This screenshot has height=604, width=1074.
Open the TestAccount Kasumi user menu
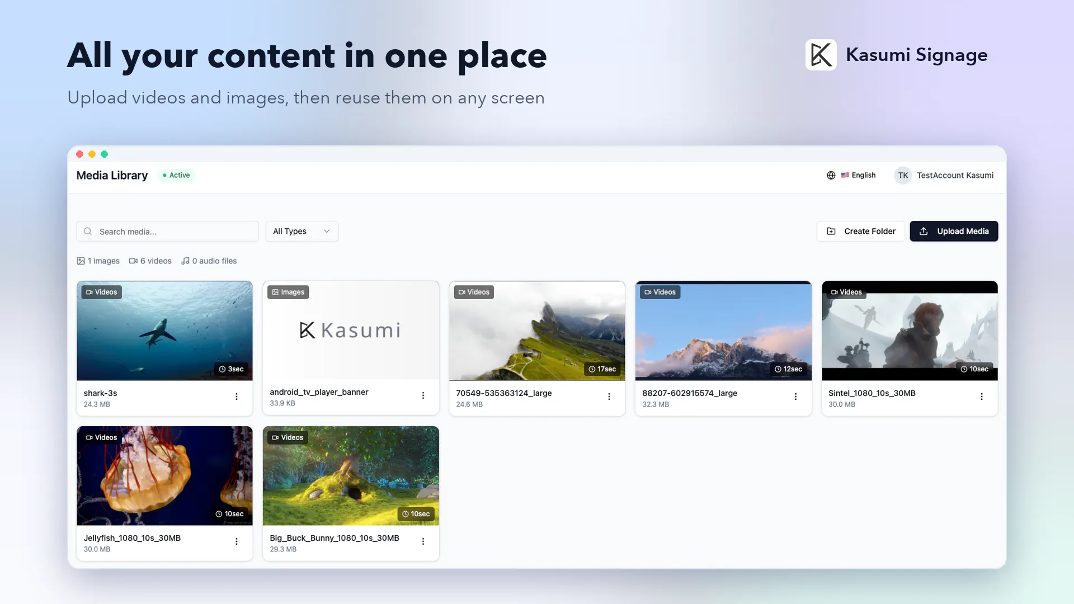pos(944,175)
